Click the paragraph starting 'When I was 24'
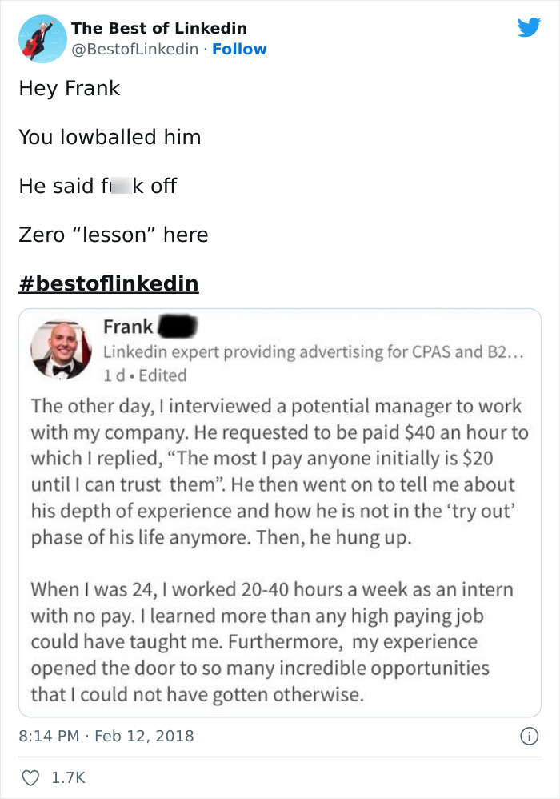The height and width of the screenshot is (799, 560). tap(272, 642)
